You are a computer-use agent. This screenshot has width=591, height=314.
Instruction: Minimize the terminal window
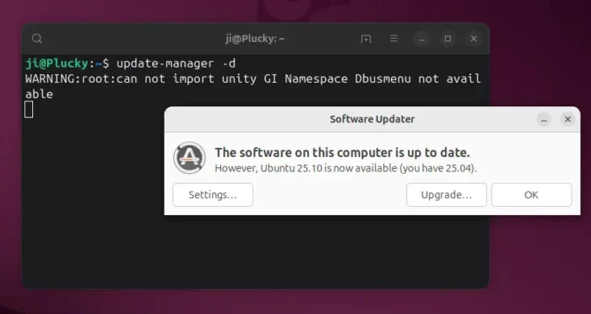[422, 39]
